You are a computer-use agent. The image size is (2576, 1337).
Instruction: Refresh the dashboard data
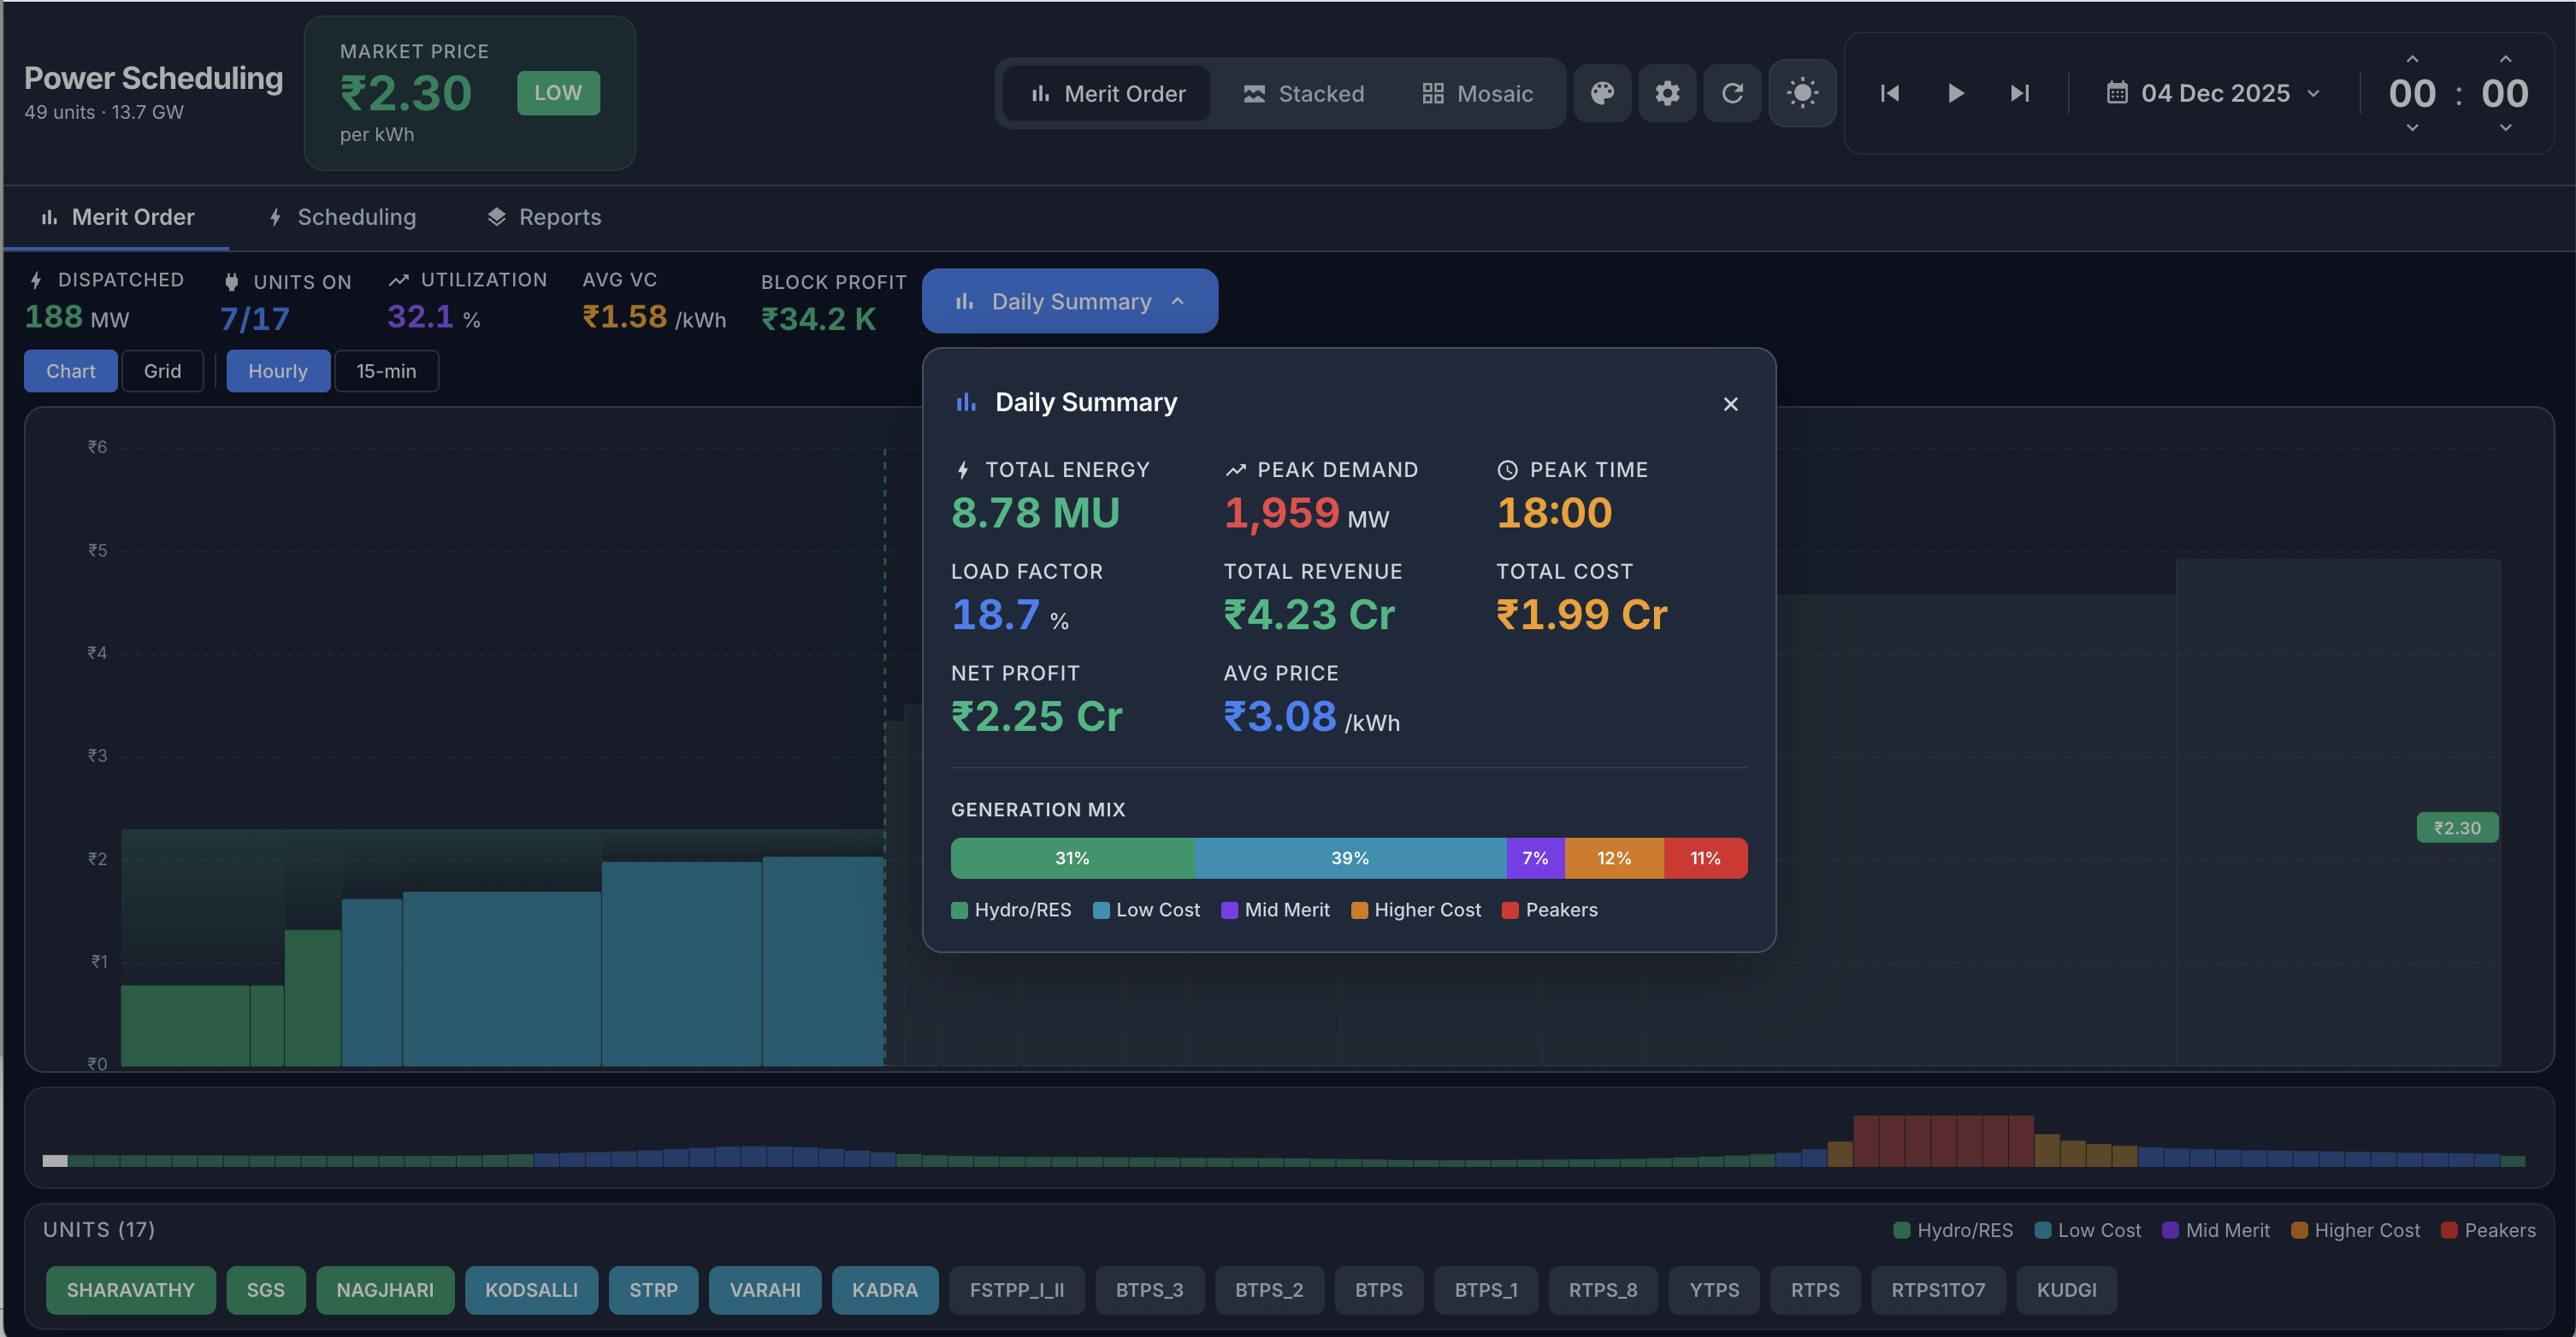point(1733,93)
